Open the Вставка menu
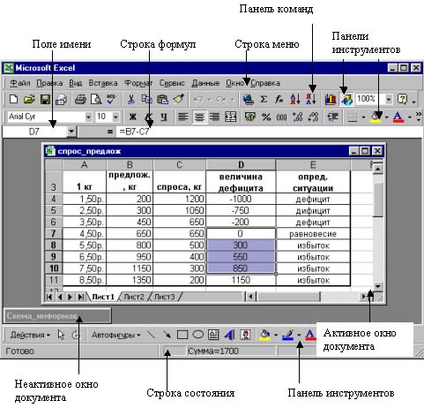Screen dimensions: 424x408 point(103,83)
